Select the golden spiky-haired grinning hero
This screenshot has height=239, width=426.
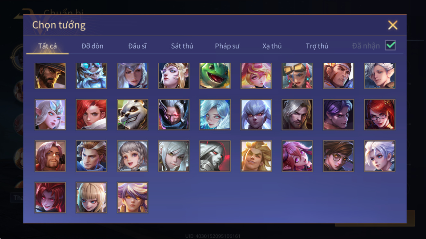click(256, 156)
